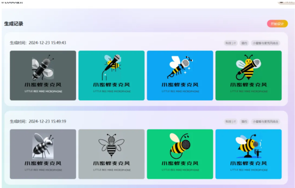Click the 简约 style tag in second record
This screenshot has height=188, width=295.
tap(244, 122)
